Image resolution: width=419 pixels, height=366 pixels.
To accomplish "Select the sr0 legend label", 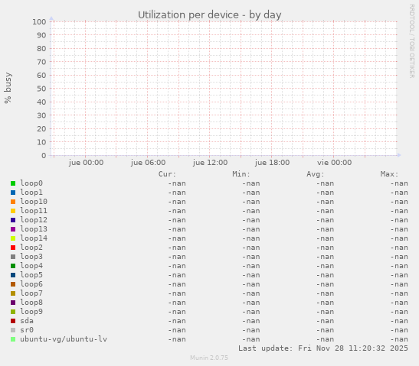I will 27,330.
